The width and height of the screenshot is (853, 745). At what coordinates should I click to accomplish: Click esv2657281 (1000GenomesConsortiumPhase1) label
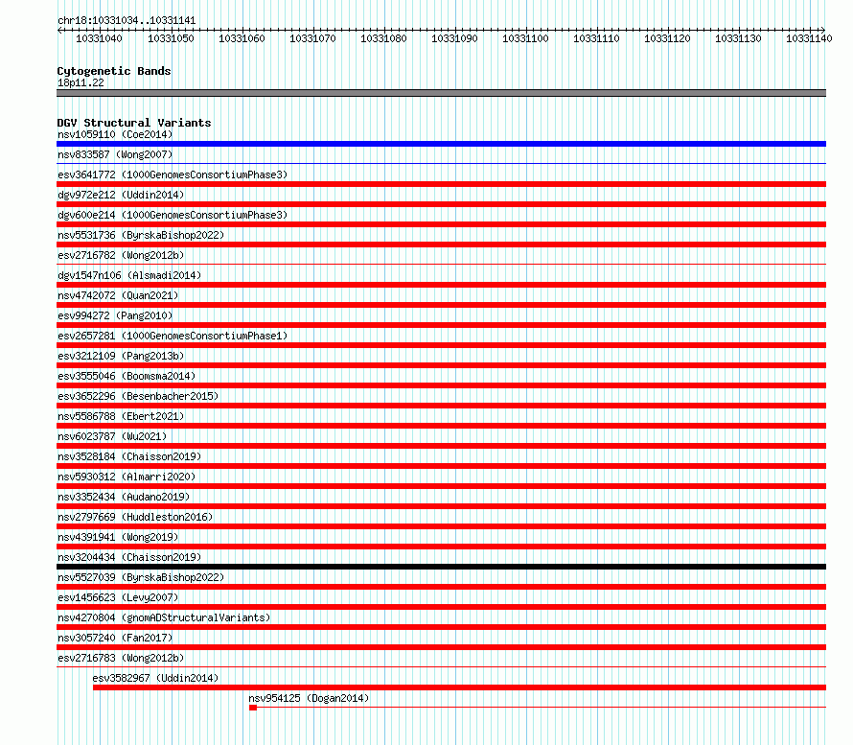coord(173,336)
